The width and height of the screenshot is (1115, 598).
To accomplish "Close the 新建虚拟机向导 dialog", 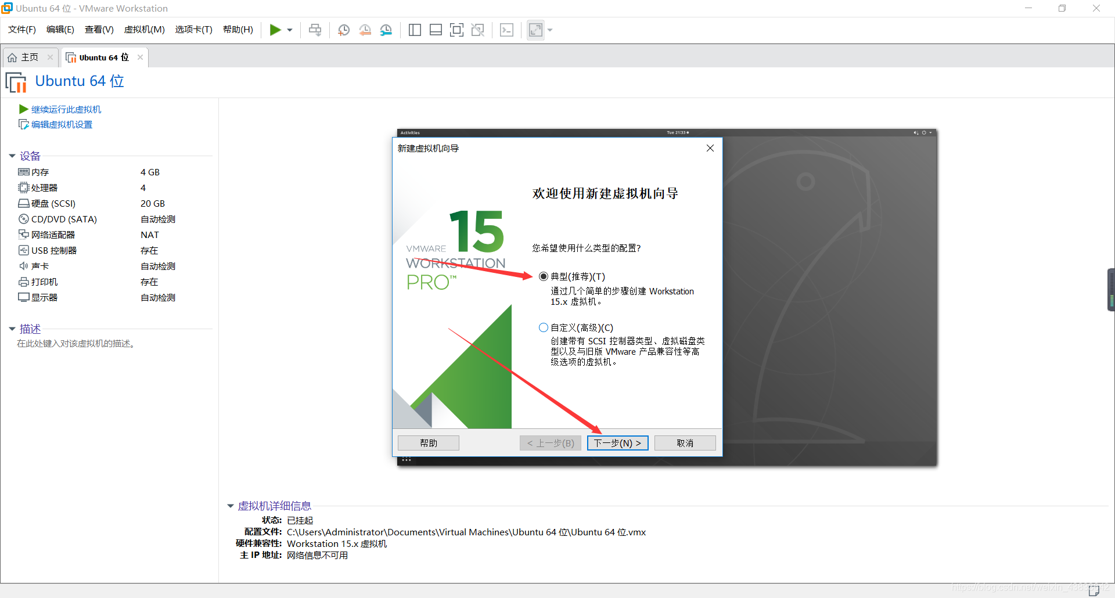I will point(710,148).
